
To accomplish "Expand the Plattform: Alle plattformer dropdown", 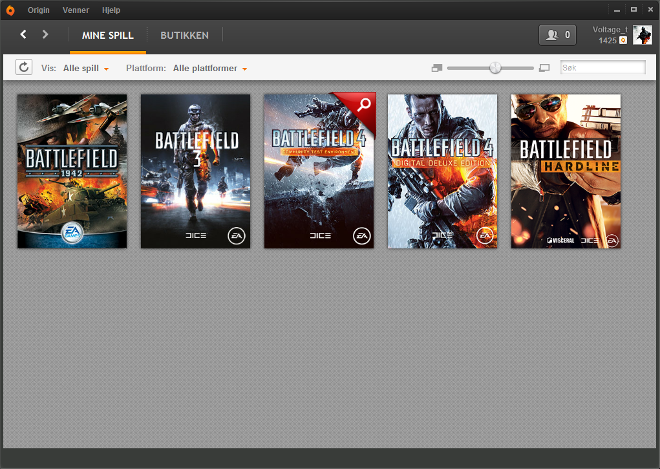I will pyautogui.click(x=209, y=69).
